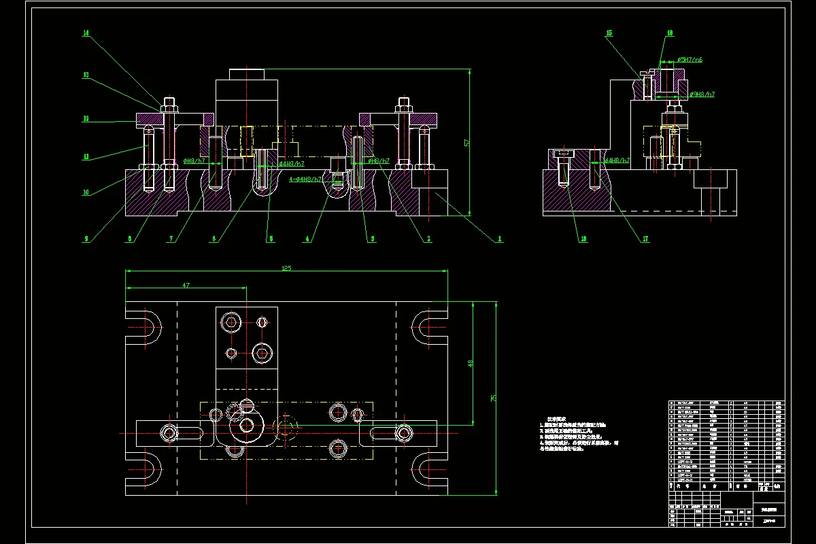The image size is (816, 544).
Task: Click the ø5H7/n6 fit tolerance label
Action: pyautogui.click(x=690, y=60)
